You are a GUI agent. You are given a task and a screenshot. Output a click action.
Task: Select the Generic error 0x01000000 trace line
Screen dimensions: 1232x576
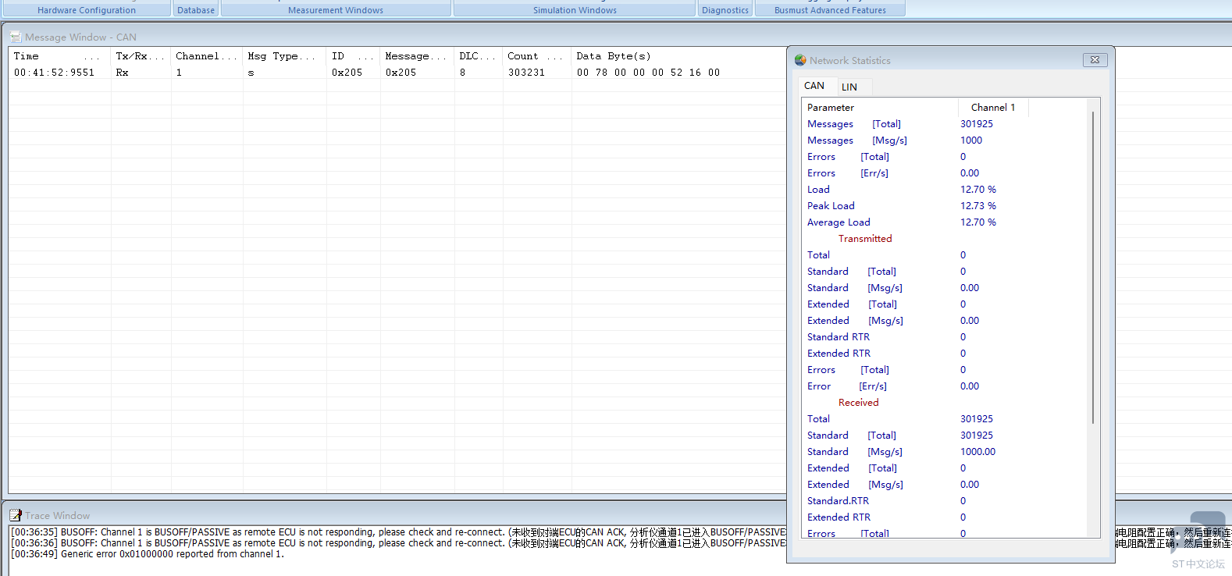(148, 554)
